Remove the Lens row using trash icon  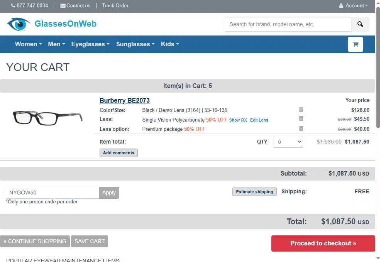click(301, 119)
